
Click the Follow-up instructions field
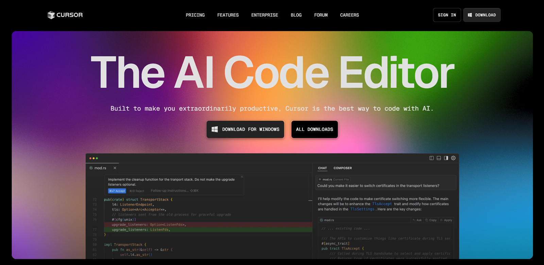point(174,191)
